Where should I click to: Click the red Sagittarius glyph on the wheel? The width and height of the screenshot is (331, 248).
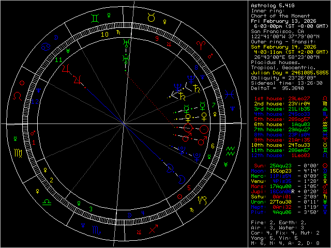pos(153,229)
